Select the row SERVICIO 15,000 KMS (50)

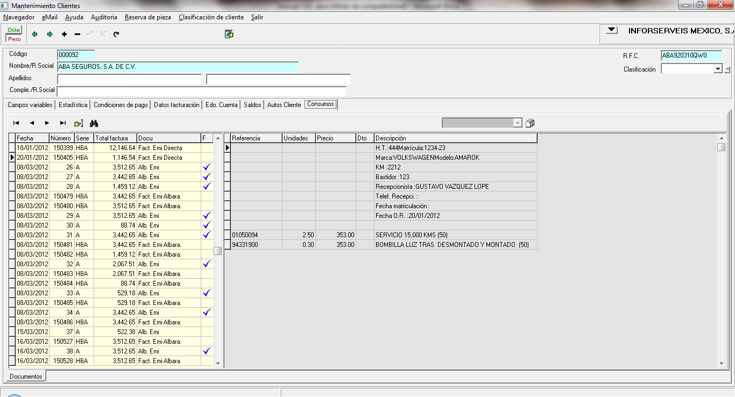380,235
